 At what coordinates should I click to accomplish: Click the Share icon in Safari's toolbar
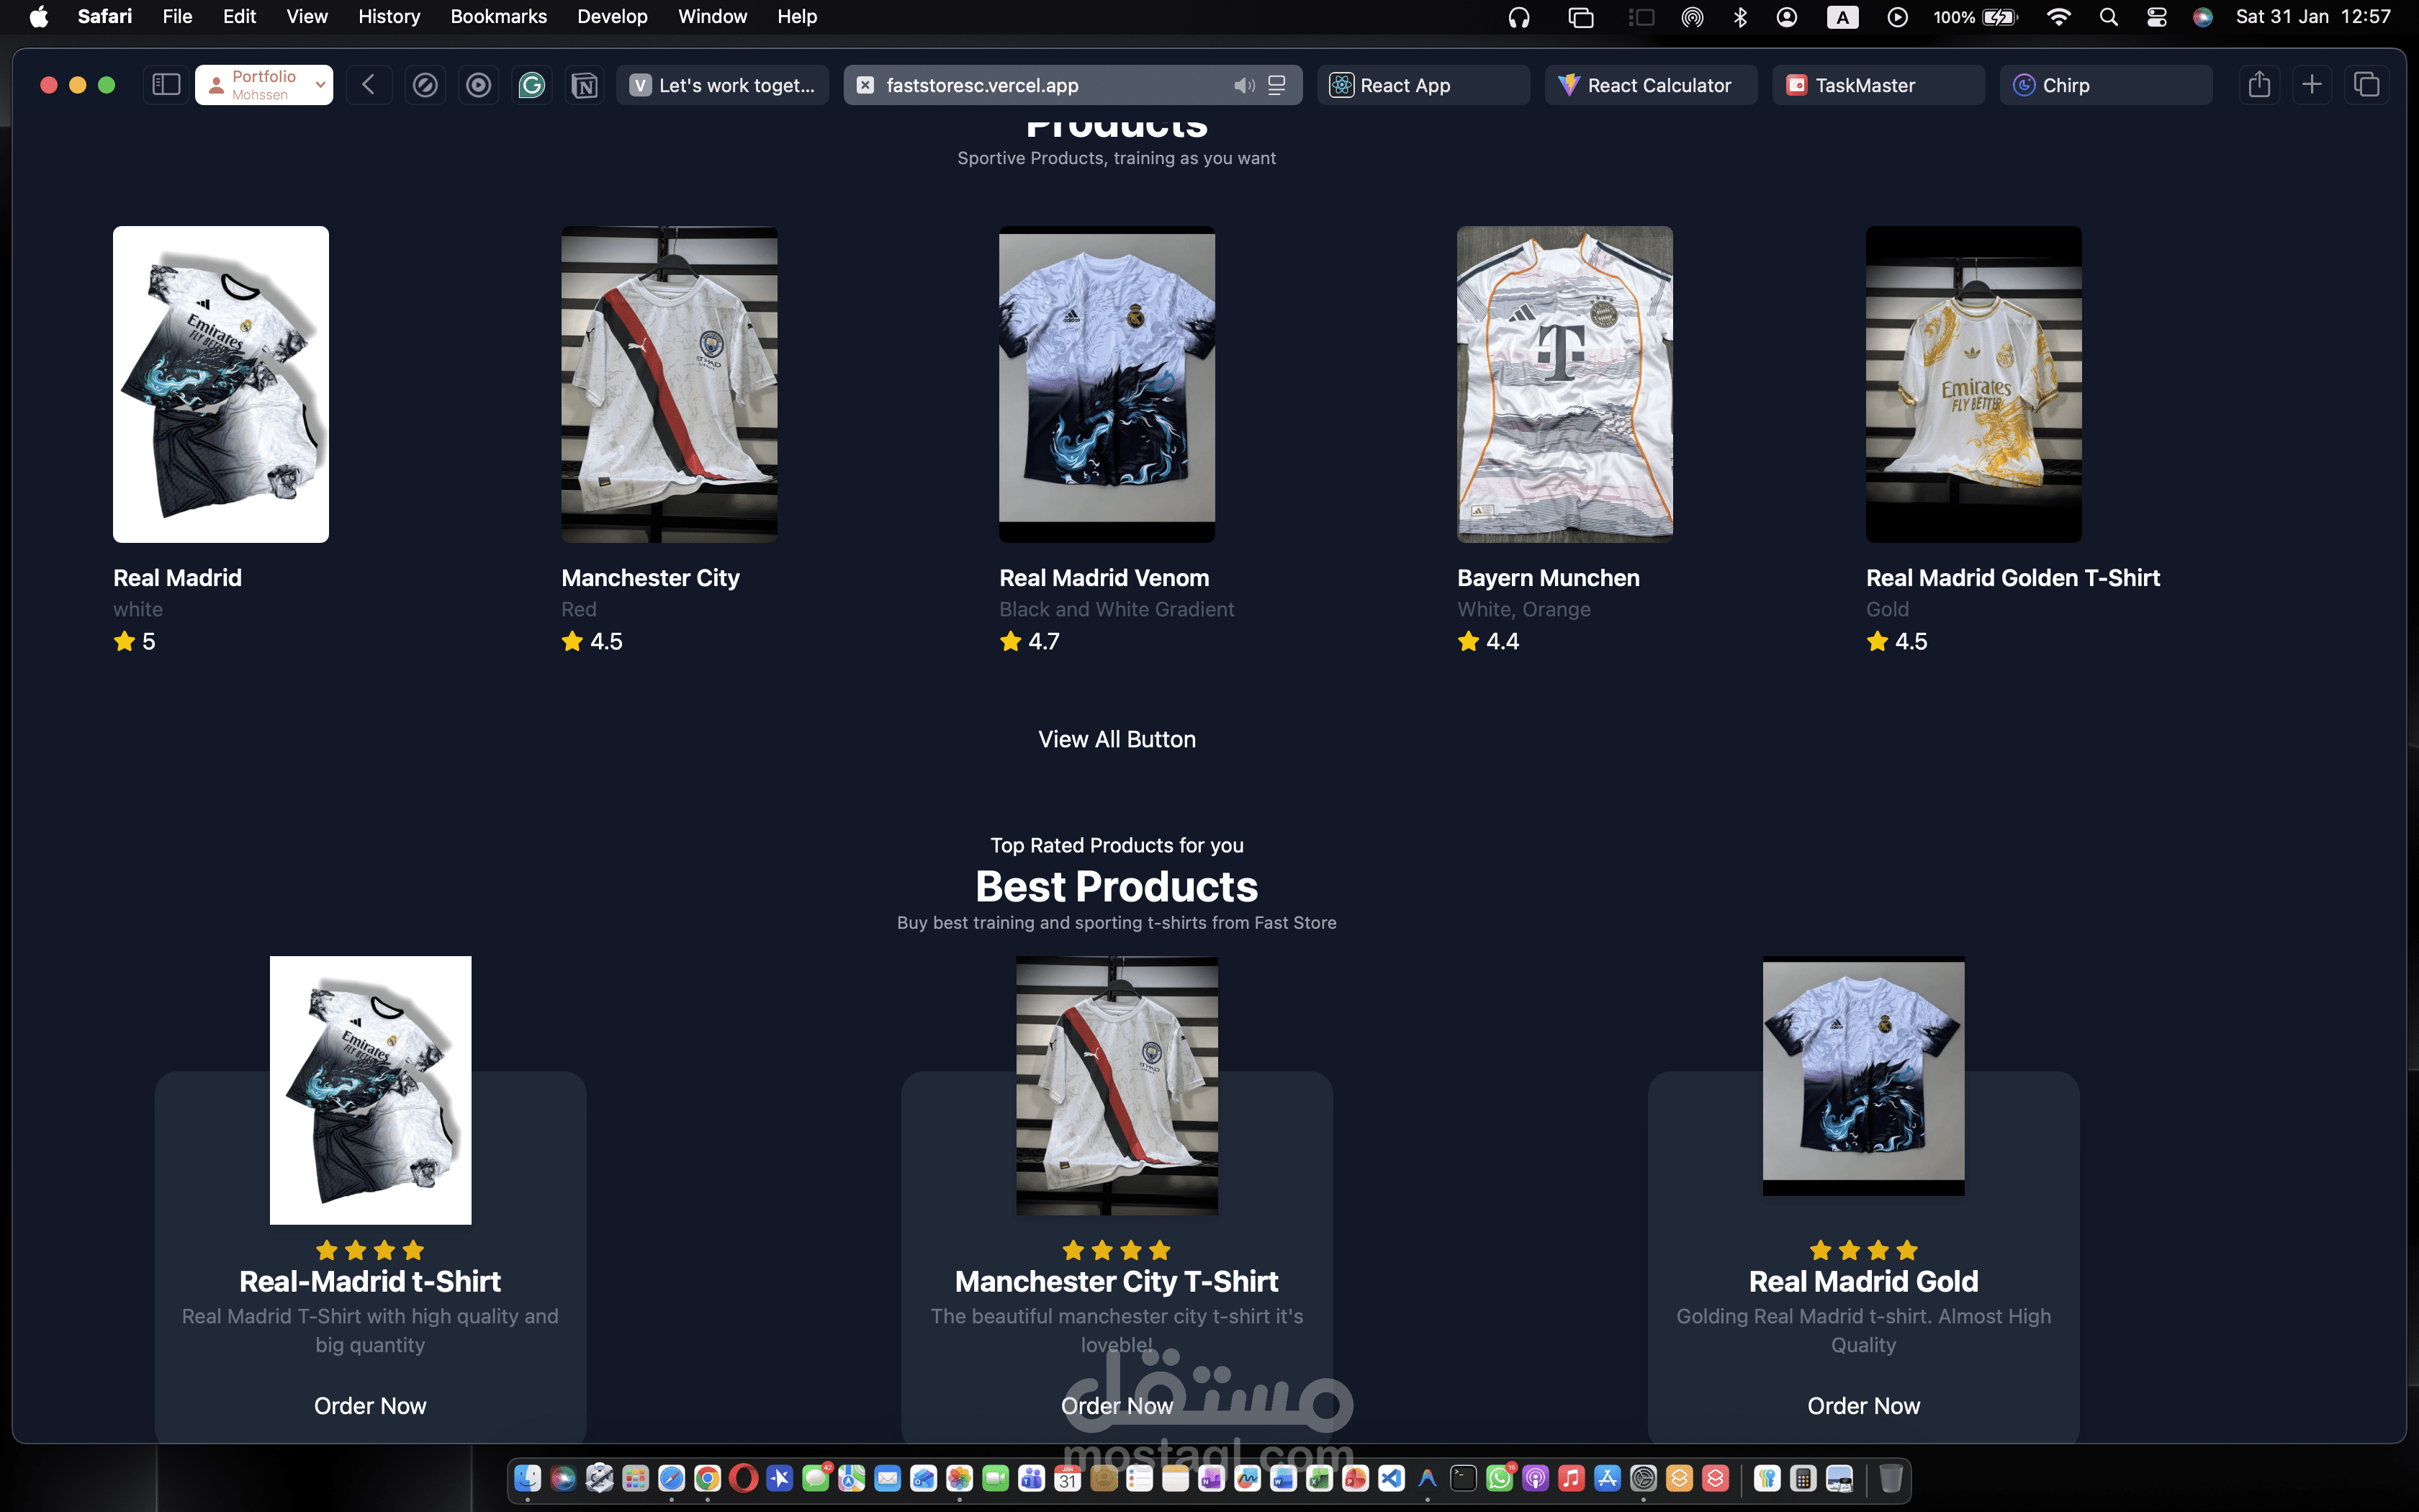click(2259, 85)
